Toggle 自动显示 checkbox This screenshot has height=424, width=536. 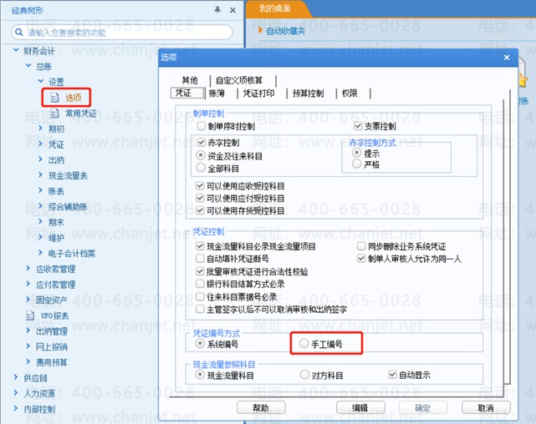[392, 375]
